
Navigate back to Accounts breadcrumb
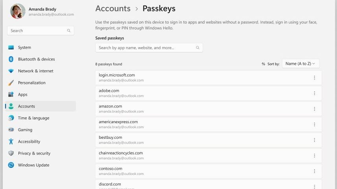113,8
